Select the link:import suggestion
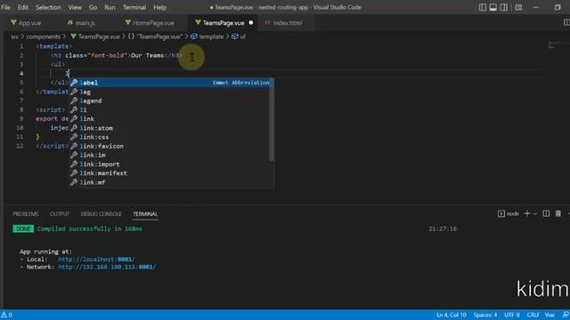The image size is (570, 320). click(169, 164)
